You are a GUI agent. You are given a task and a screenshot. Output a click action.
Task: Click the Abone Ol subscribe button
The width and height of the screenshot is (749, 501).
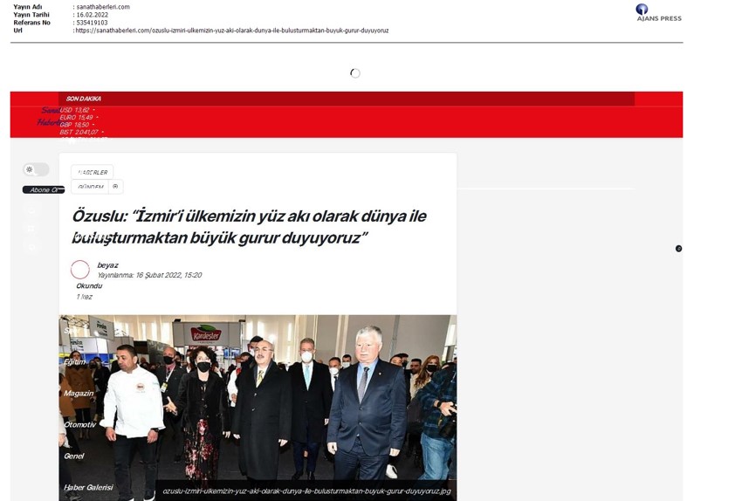(43, 190)
